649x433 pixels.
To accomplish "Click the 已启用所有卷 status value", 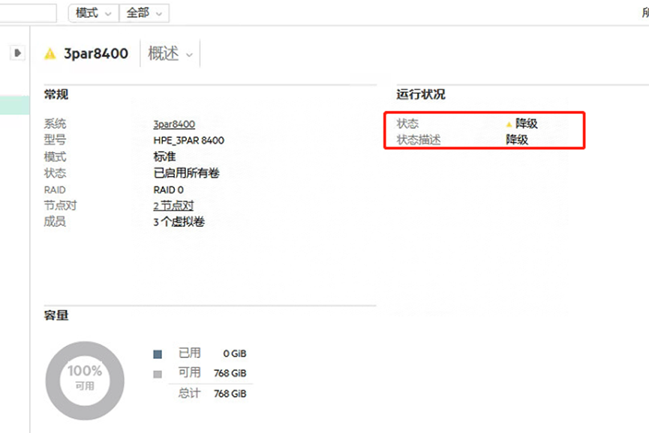I will click(x=186, y=173).
